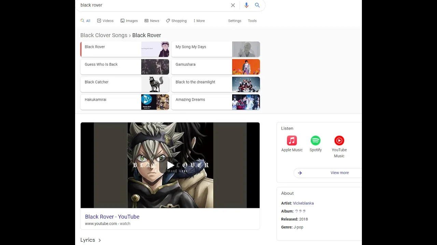Viewport: 437px width, 245px height.
Task: Open the Vickeblanka artist link
Action: (x=303, y=203)
